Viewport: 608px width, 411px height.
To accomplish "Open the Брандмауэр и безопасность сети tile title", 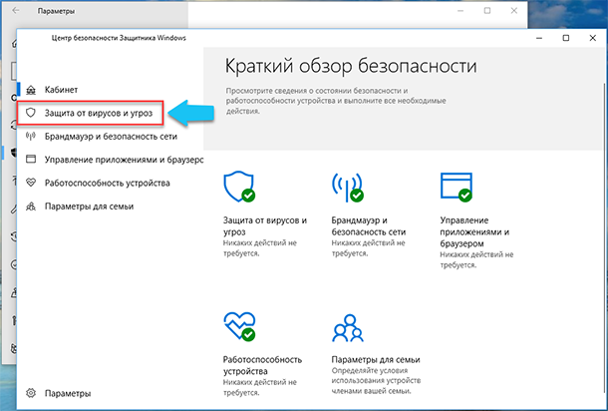I will (369, 225).
